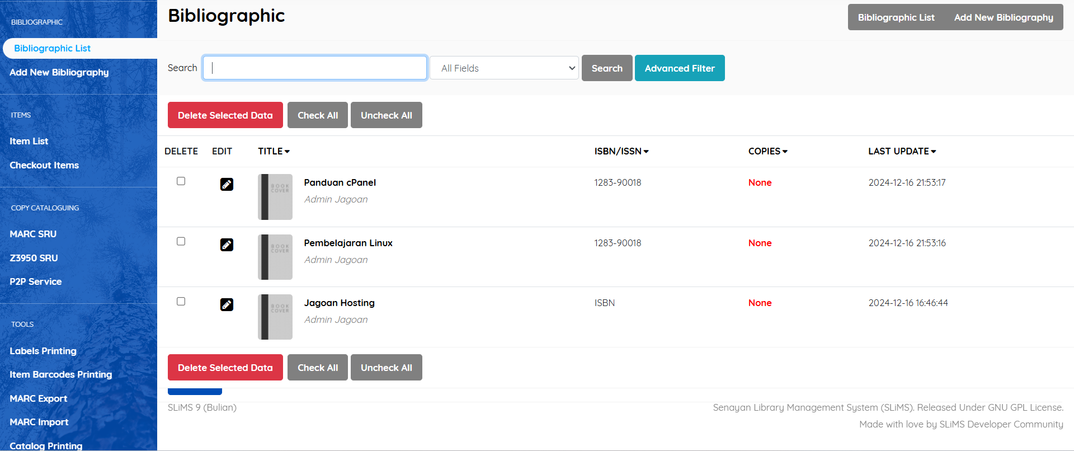Sort the list by TITLE column

(x=274, y=151)
